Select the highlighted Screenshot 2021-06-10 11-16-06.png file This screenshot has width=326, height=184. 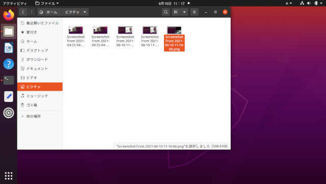[x=174, y=39]
